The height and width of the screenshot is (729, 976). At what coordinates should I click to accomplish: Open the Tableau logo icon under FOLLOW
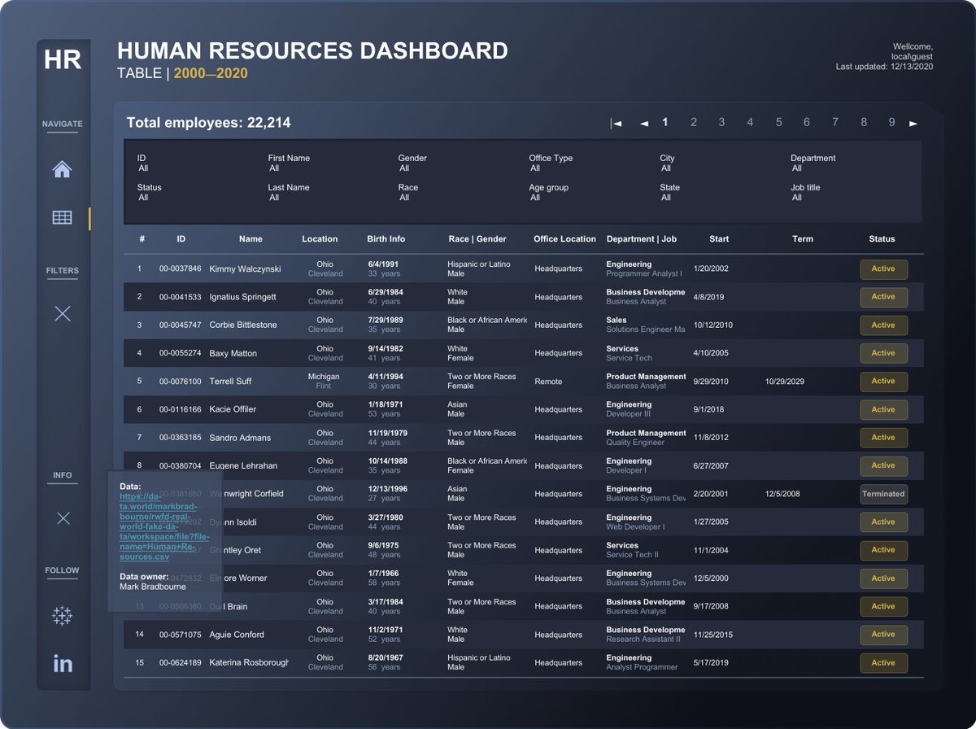pos(63,616)
